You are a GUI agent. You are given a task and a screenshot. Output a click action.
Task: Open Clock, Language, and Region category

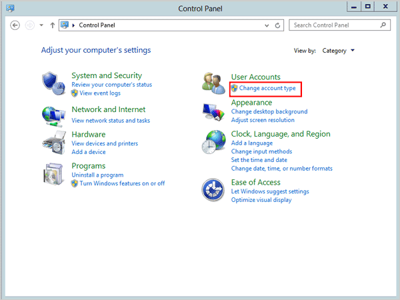coord(281,134)
